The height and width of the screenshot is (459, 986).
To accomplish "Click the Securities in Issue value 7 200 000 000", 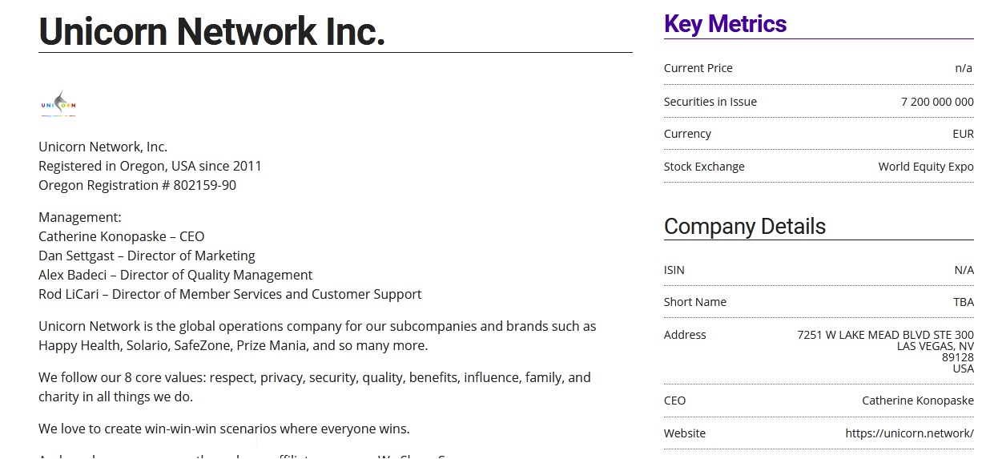I will coord(937,102).
